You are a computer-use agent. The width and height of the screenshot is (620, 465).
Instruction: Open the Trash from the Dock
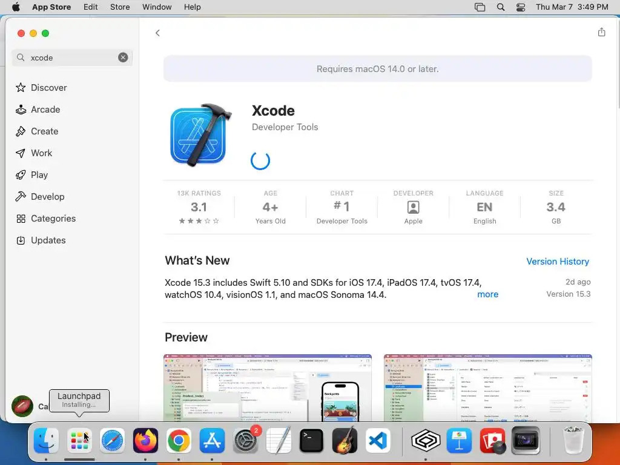pos(573,441)
